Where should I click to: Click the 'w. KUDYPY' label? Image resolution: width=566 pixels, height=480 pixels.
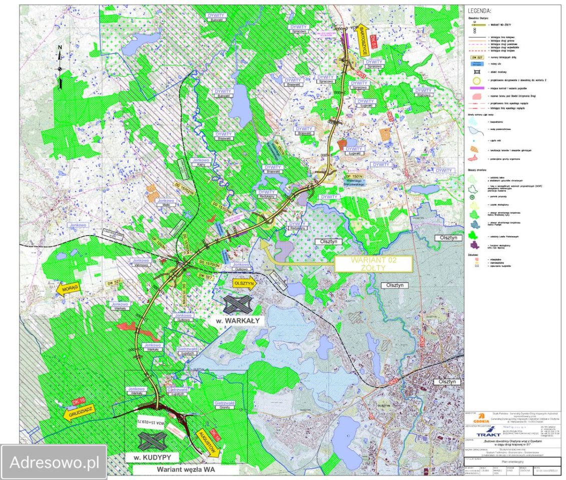pos(152,457)
